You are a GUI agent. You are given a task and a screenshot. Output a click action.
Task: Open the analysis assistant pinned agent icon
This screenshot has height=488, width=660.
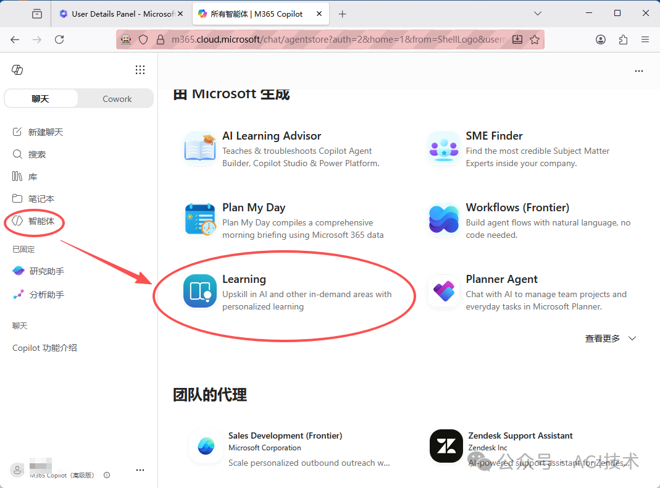click(x=19, y=294)
